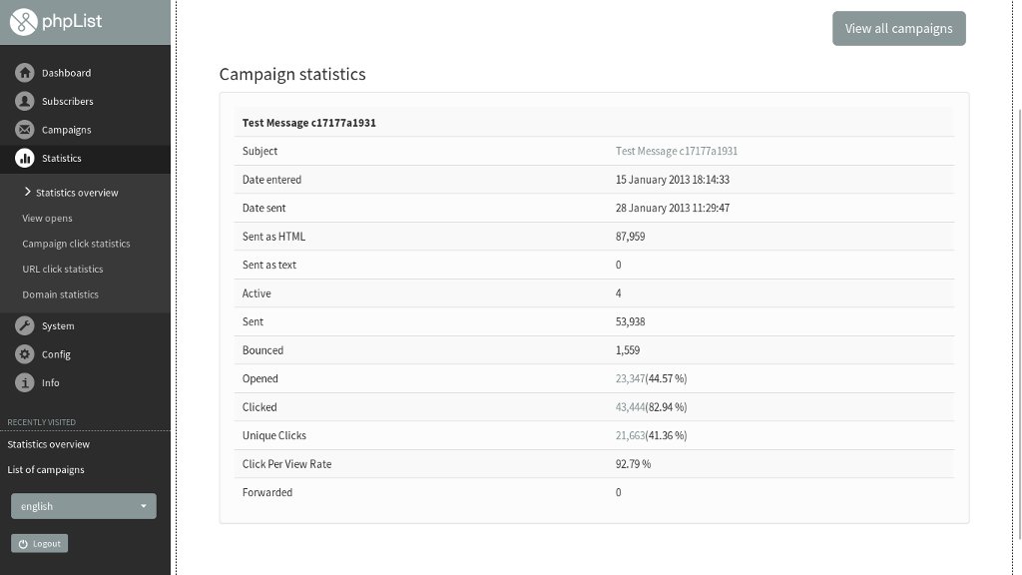Click the Clicked count 43,444 link
This screenshot has width=1022, height=575.
point(630,407)
